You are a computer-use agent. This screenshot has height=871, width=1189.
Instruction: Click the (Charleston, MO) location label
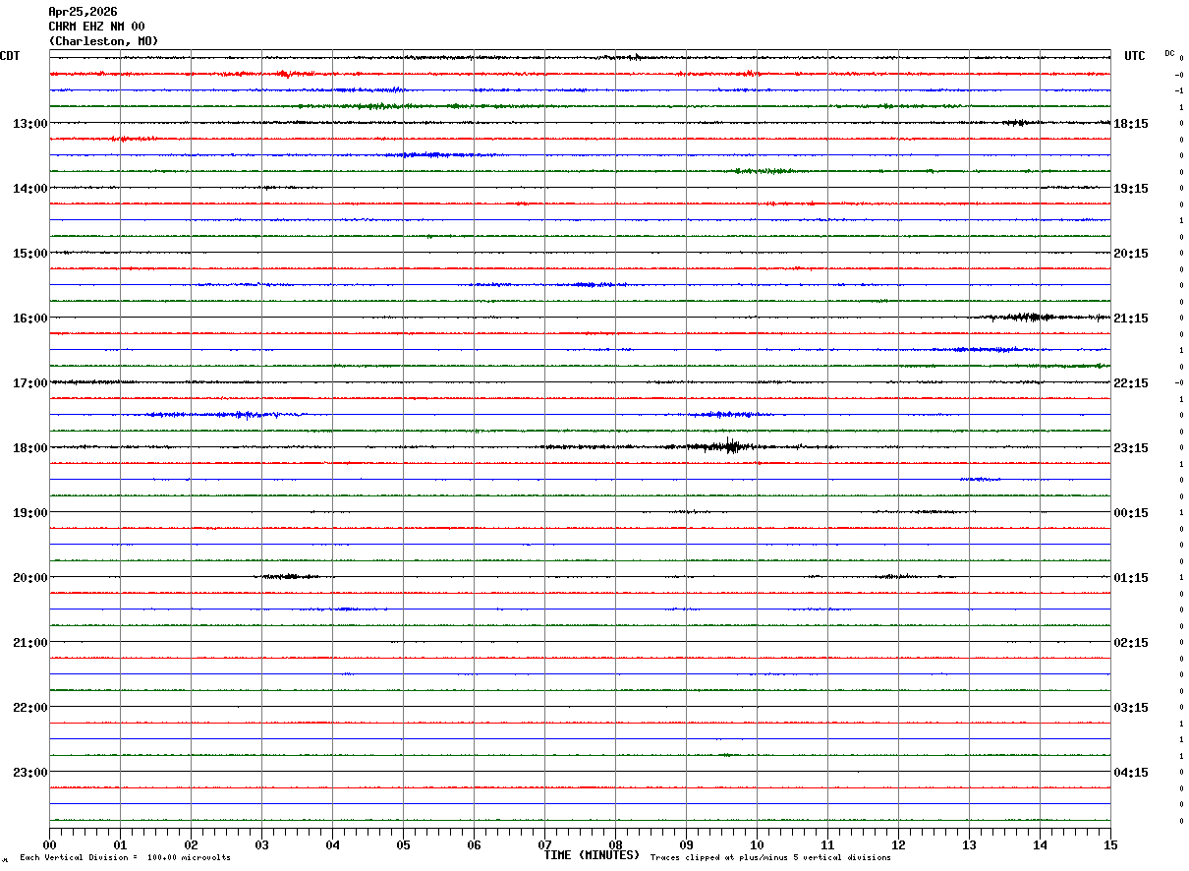point(103,41)
